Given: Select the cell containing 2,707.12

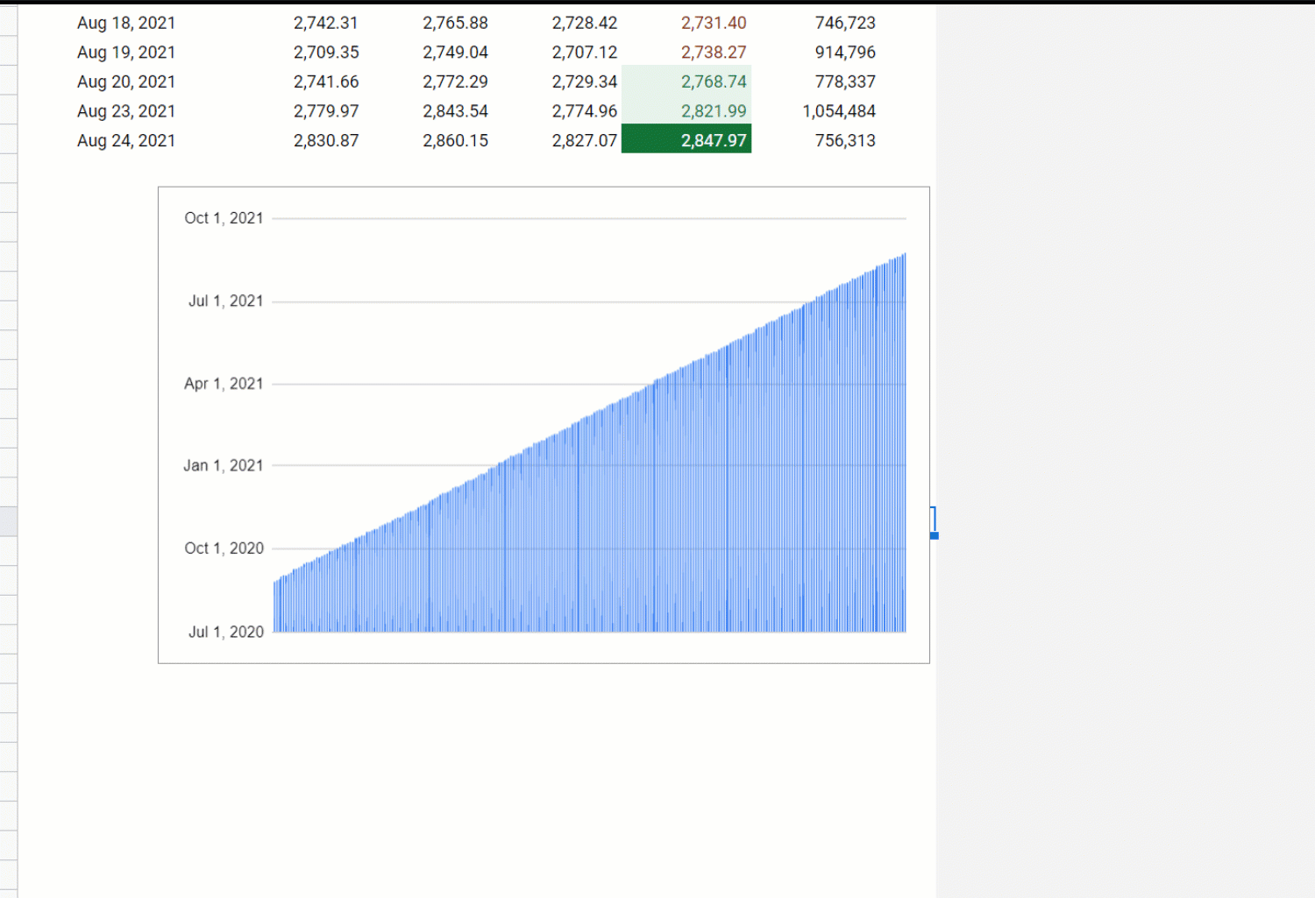Looking at the screenshot, I should click(584, 53).
